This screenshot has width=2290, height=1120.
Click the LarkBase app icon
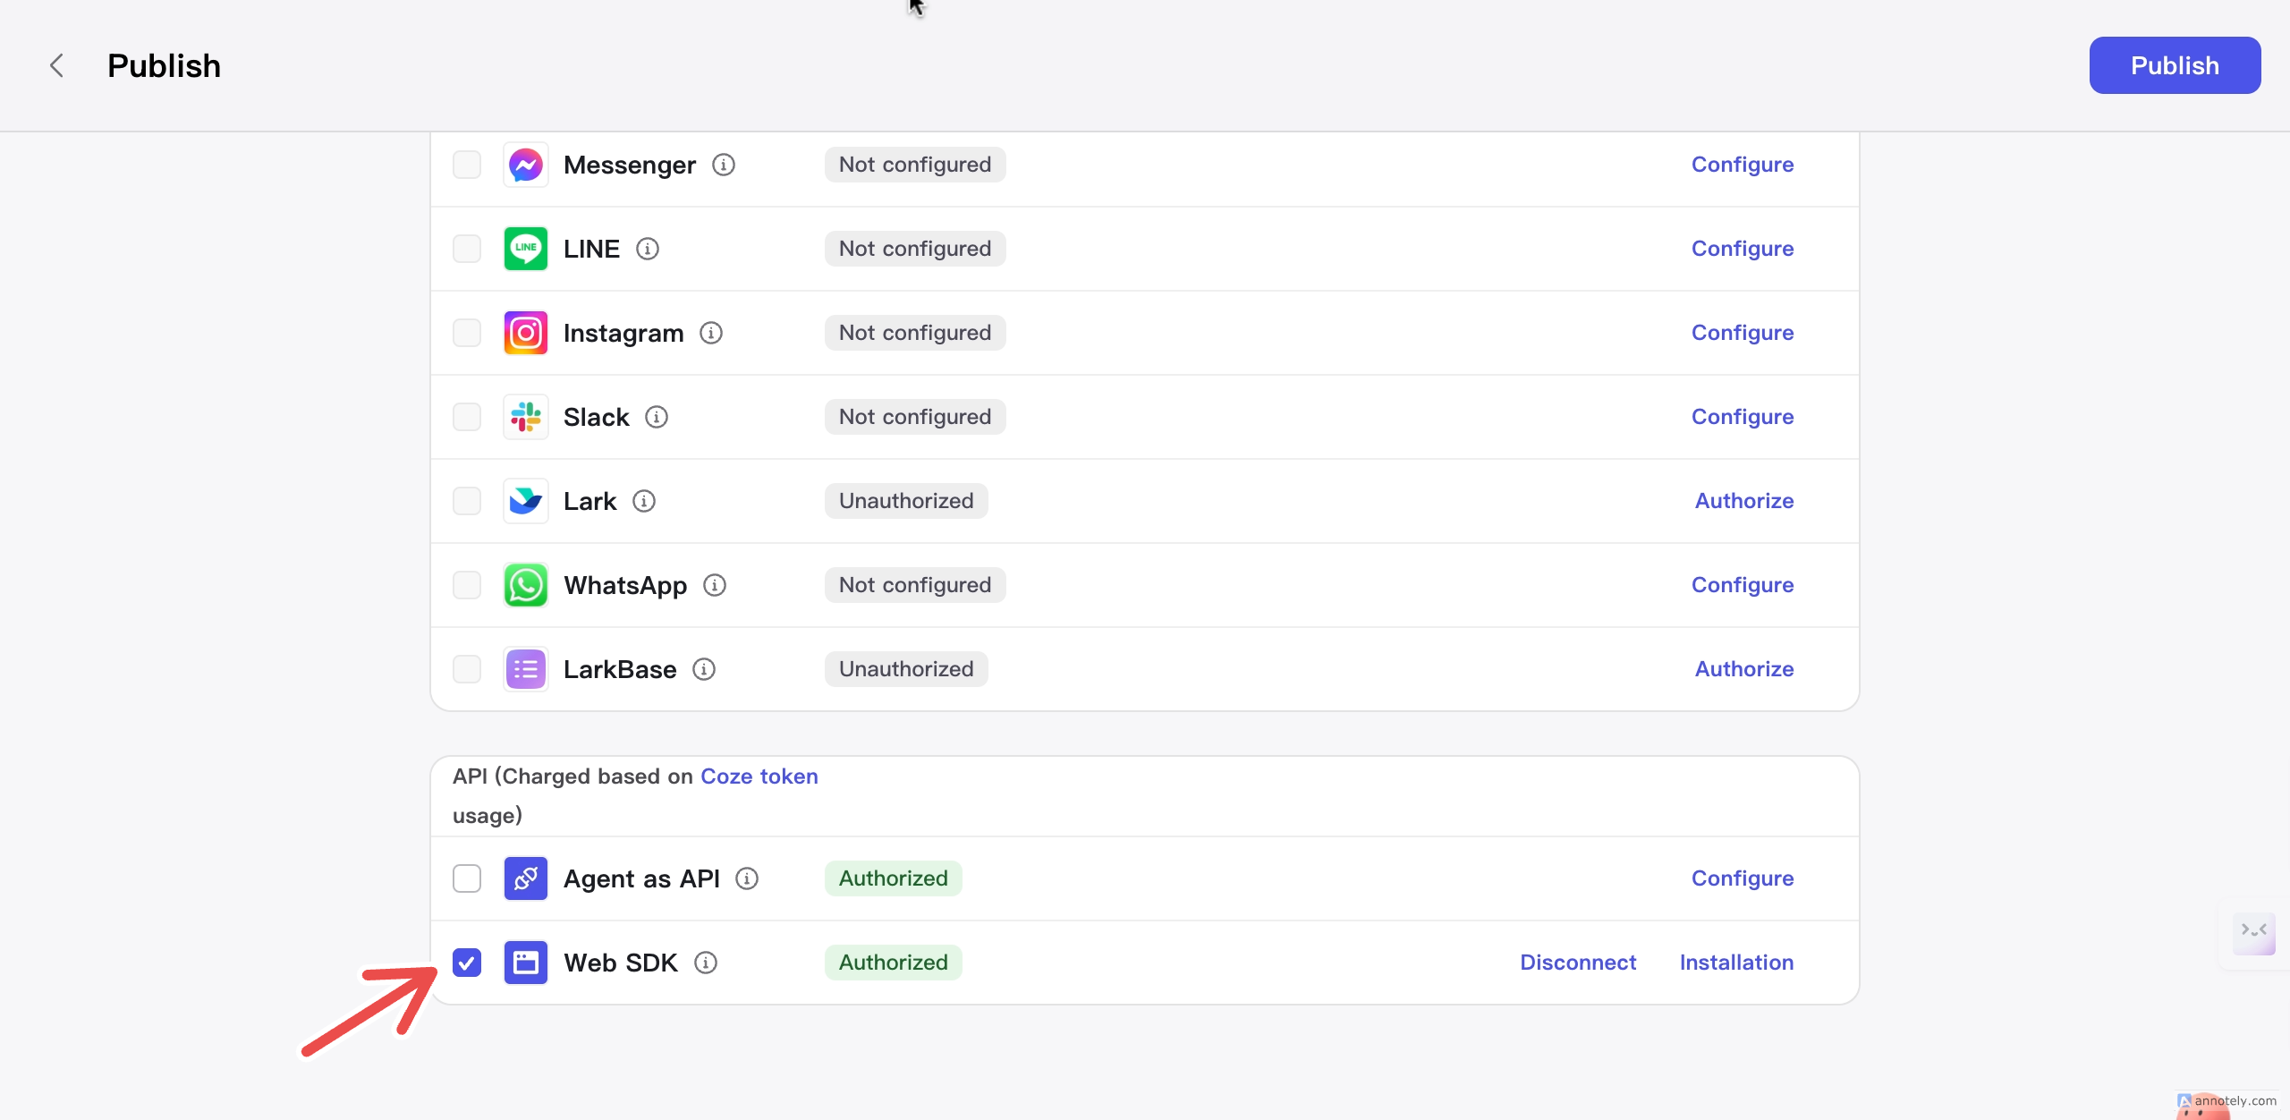click(x=526, y=669)
